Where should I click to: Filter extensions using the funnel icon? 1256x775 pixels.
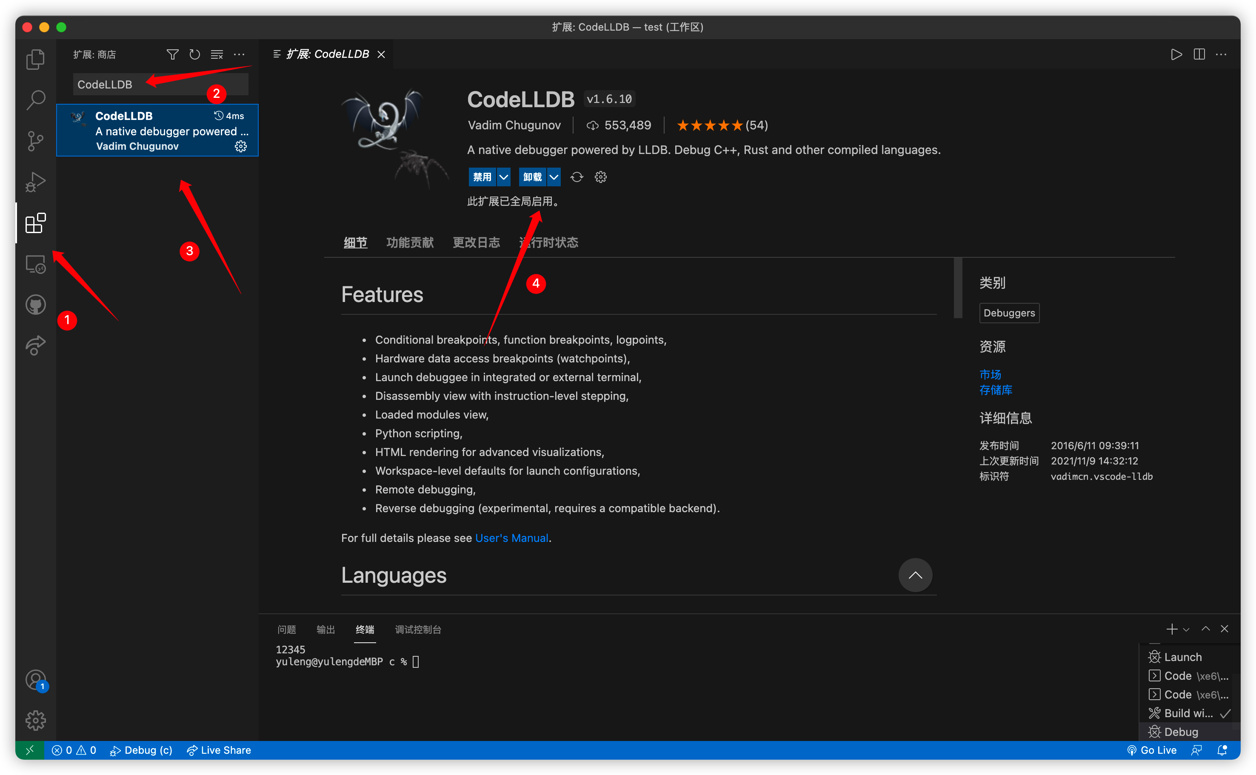point(173,54)
